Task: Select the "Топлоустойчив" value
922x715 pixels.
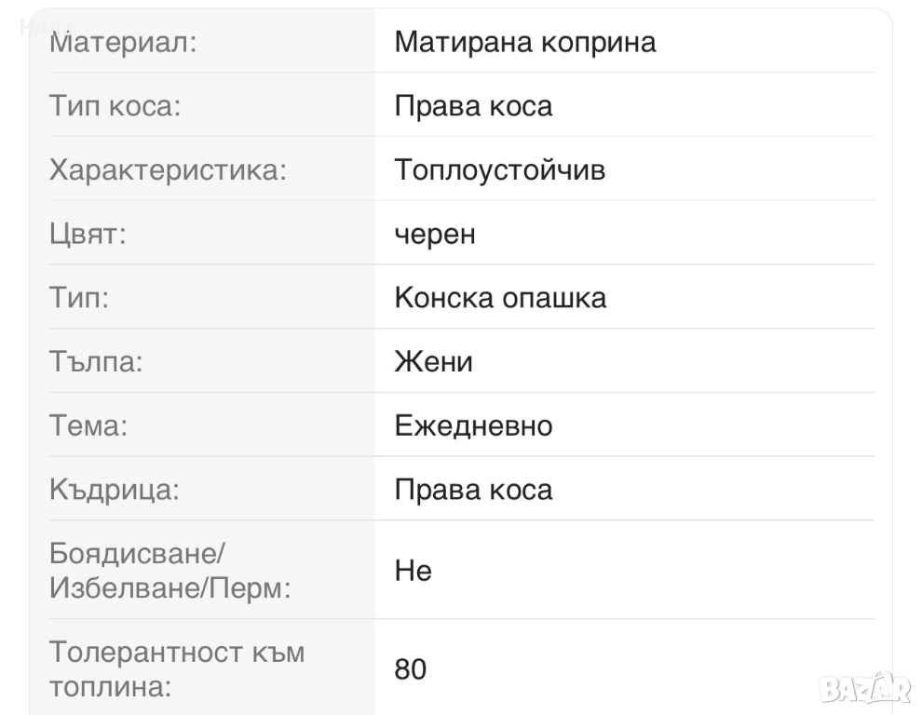Action: 500,170
